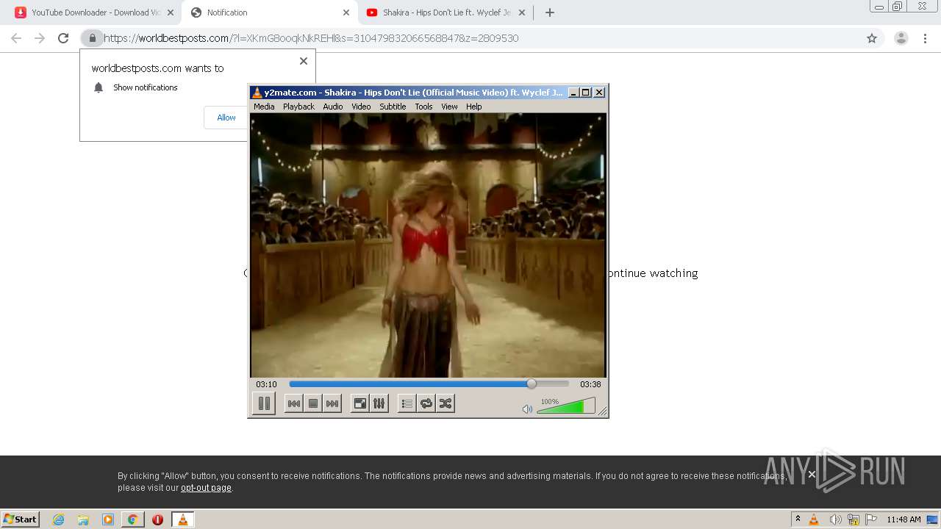Click the VLC cone title bar icon
This screenshot has width=941, height=529.
pos(257,93)
